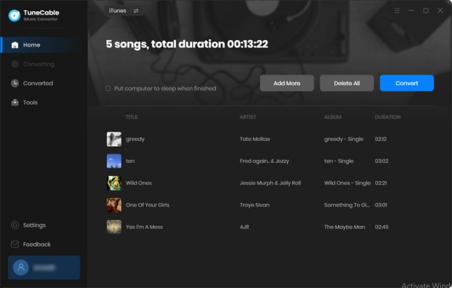Click the album Wild Ones - Single
452x288 pixels.
[347, 183]
